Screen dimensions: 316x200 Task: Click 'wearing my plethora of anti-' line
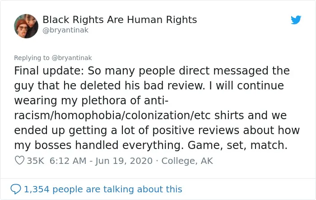[x=91, y=100]
